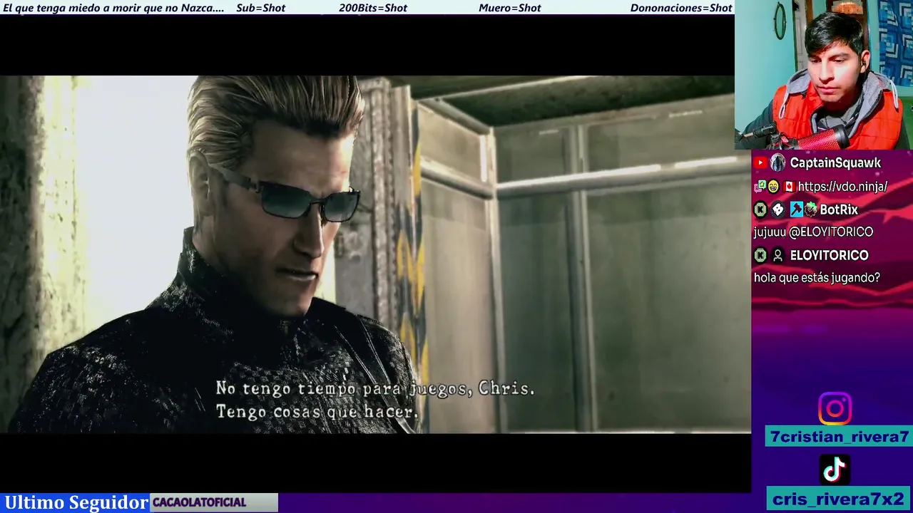The height and width of the screenshot is (513, 913).
Task: Click the BotRix 'B' avatar icon
Action: (778, 209)
